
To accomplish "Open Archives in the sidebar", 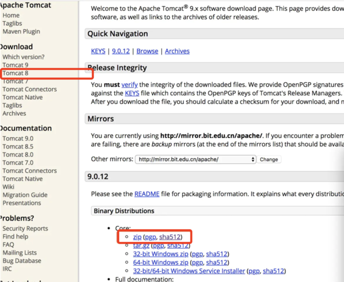I will point(14,113).
